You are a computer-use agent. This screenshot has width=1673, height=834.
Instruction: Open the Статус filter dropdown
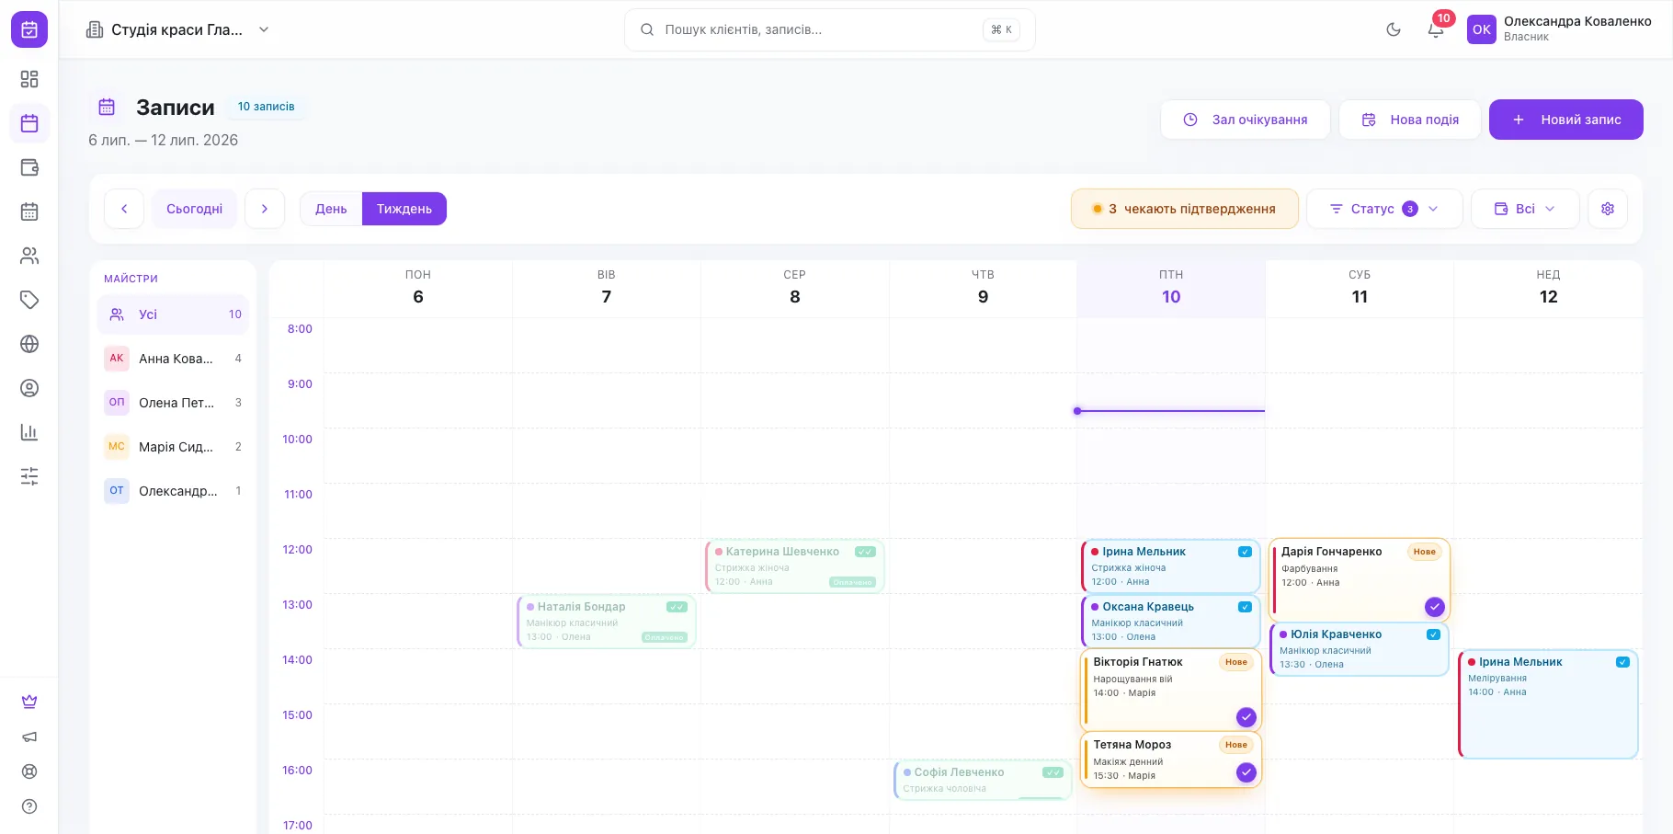1384,209
